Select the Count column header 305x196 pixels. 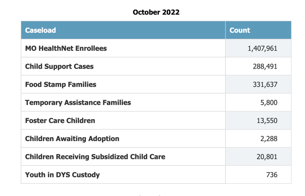(240, 30)
